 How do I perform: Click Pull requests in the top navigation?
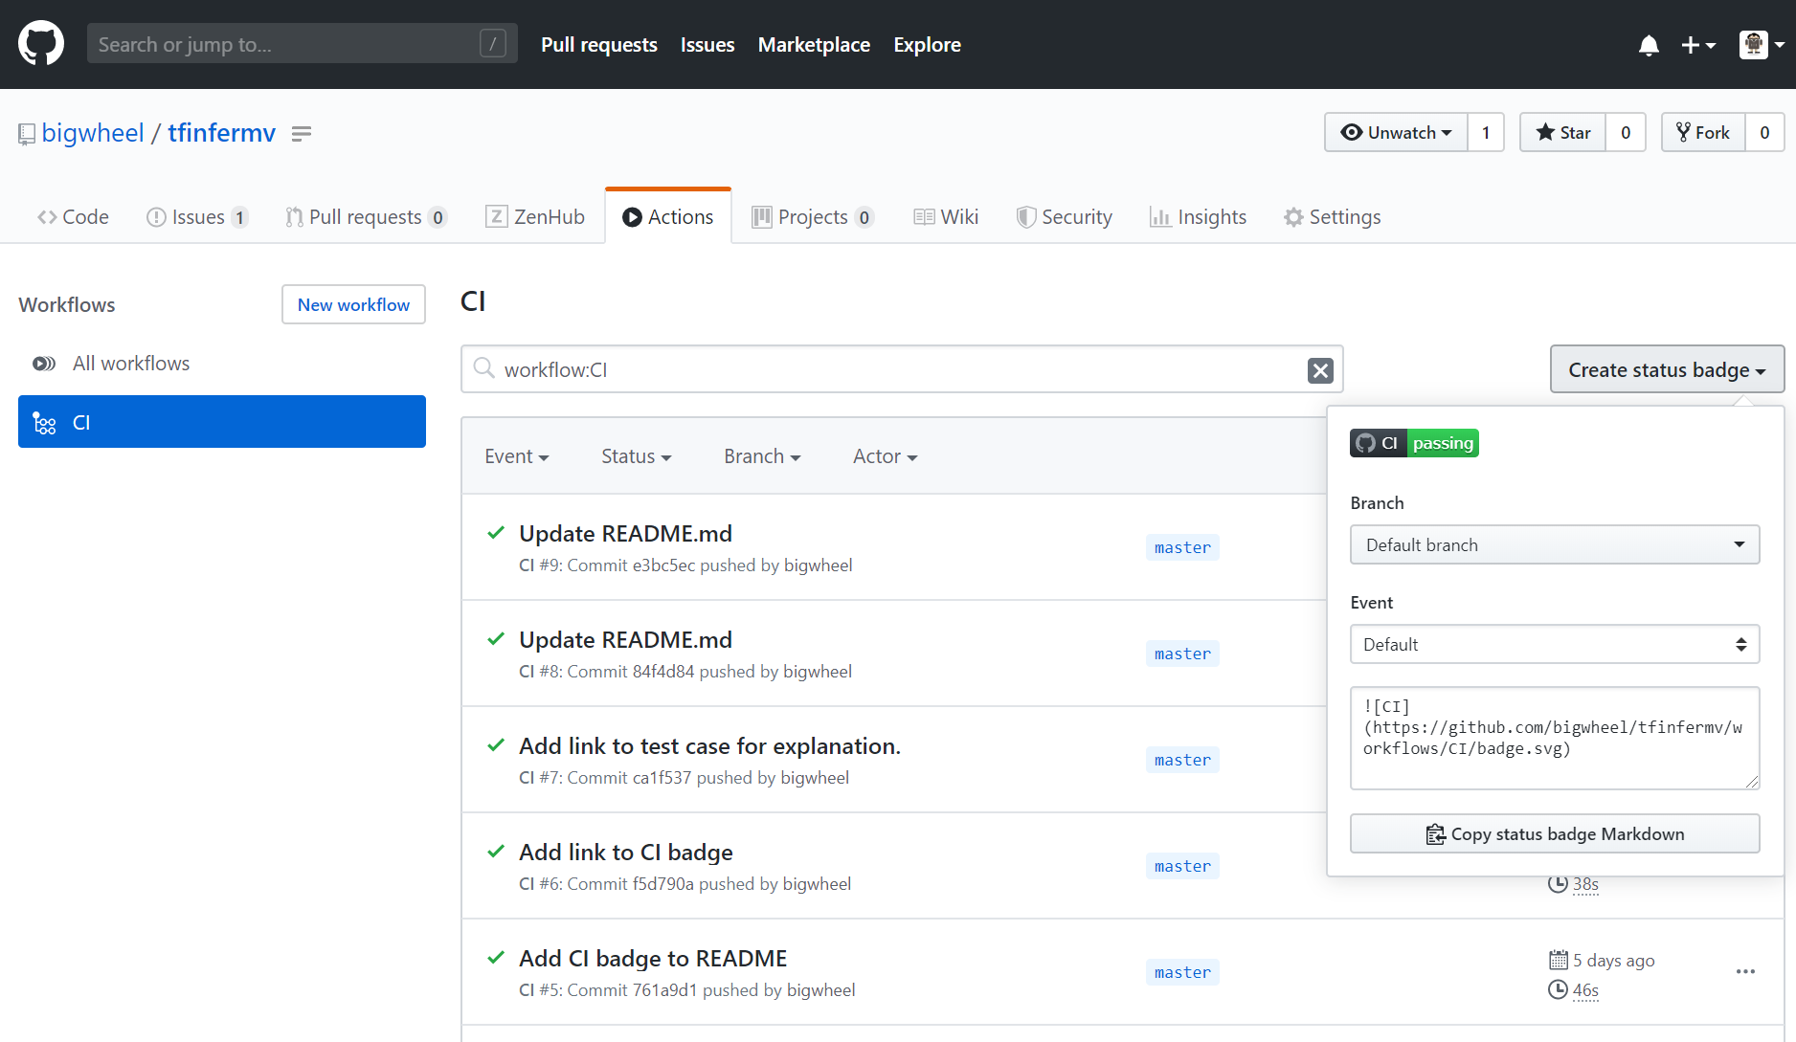click(x=599, y=45)
